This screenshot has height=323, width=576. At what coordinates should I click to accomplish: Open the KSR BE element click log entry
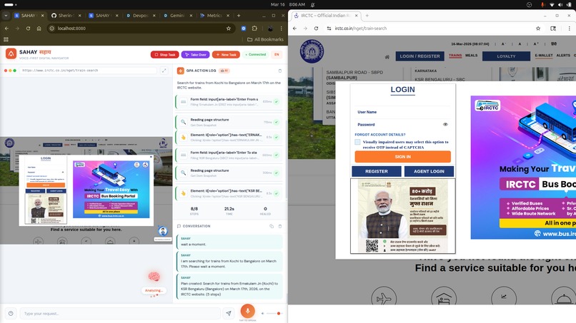pos(229,193)
